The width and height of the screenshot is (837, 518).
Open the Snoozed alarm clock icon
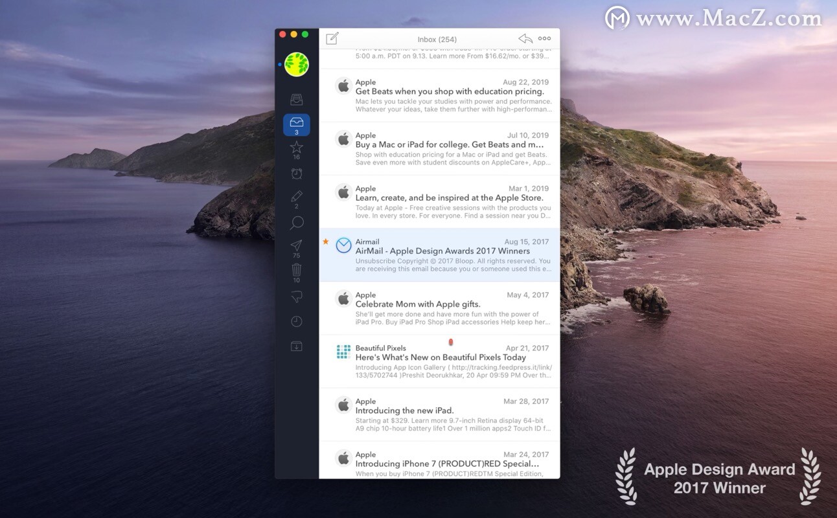(x=297, y=174)
